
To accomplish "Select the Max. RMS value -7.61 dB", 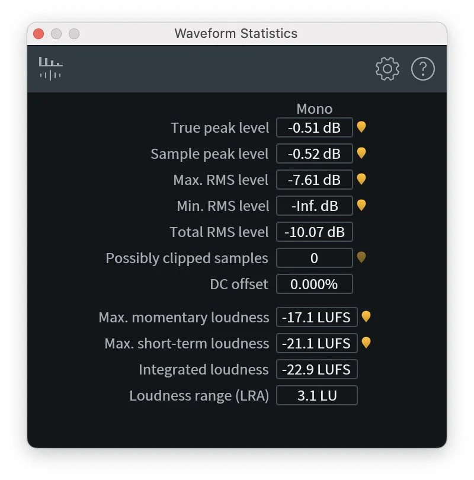I will coord(314,180).
